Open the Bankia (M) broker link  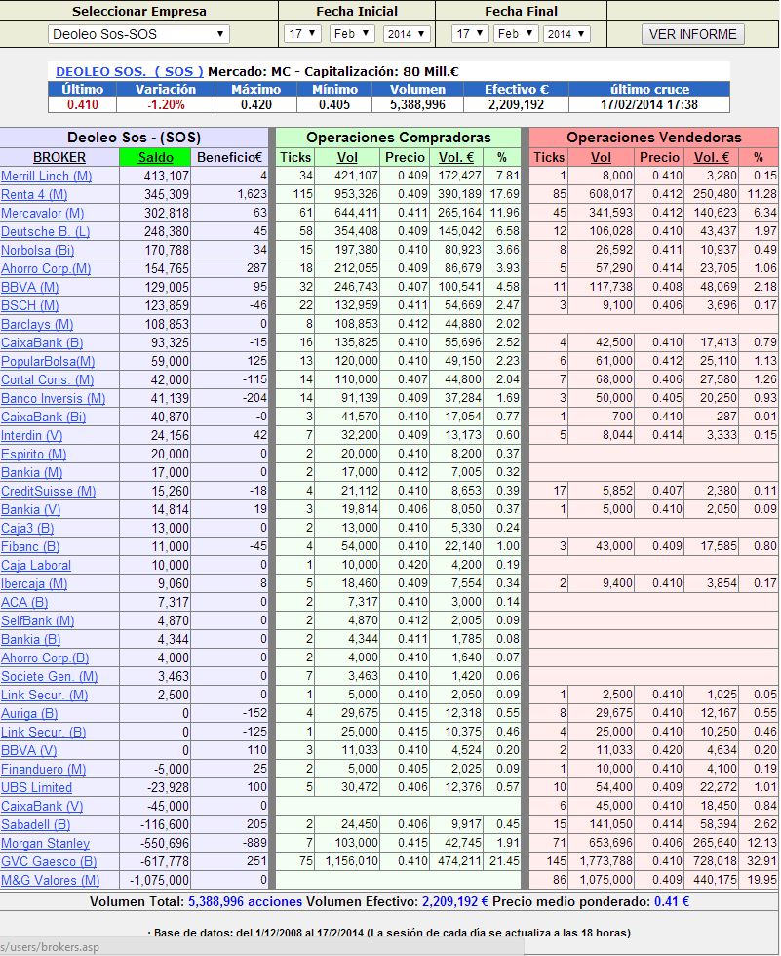pos(31,472)
